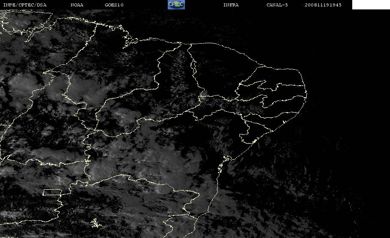Screen dimensions: 390x238
Task: Click the white rectangle beside the timestamp
Action: tap(371, 4)
